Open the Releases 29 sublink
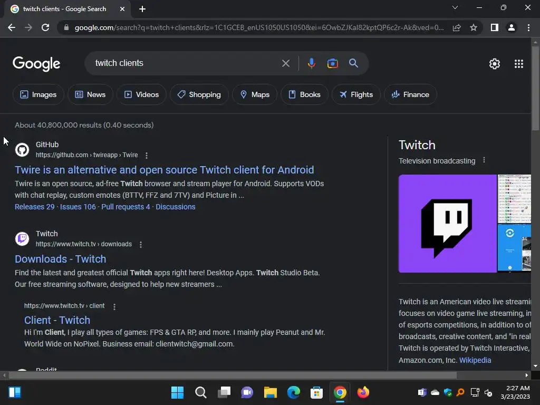 34,207
